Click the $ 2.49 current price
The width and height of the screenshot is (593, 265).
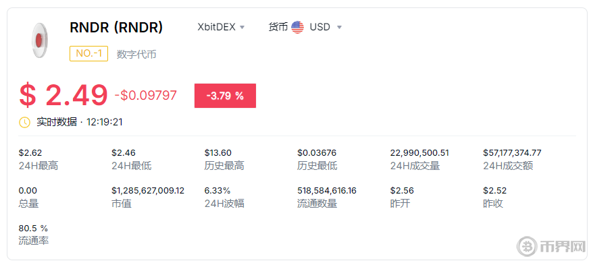click(63, 95)
